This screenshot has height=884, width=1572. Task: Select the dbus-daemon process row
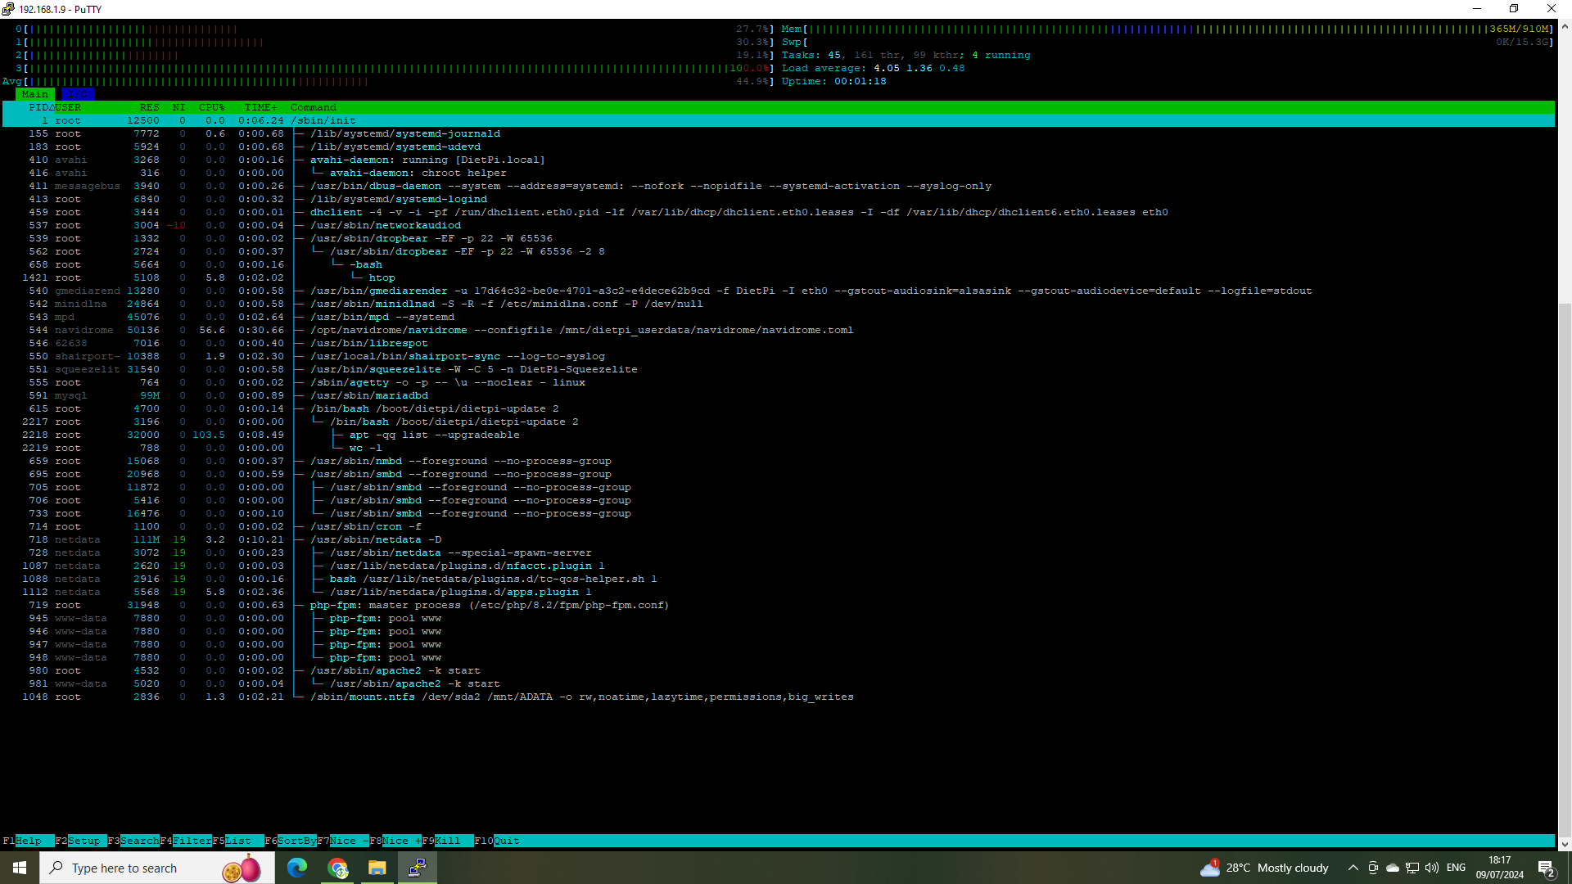click(x=778, y=186)
